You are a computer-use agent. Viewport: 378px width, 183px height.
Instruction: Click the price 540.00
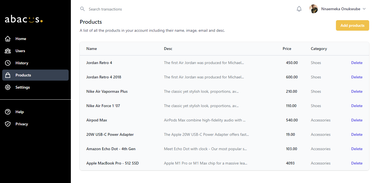tap(292, 120)
